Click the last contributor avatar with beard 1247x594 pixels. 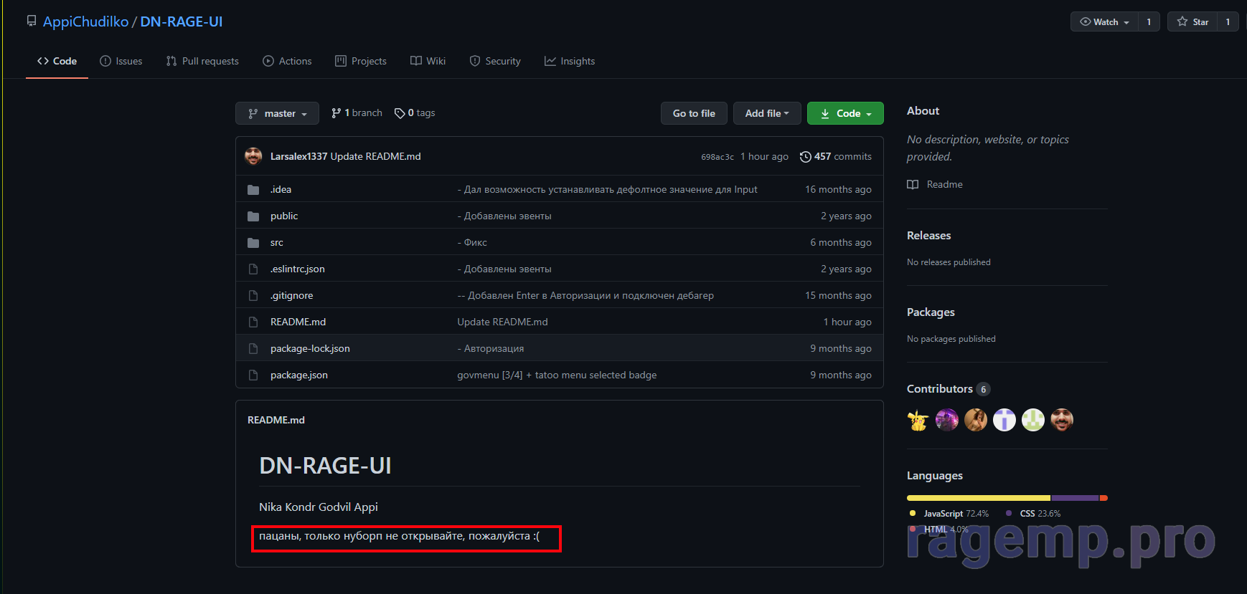1061,420
